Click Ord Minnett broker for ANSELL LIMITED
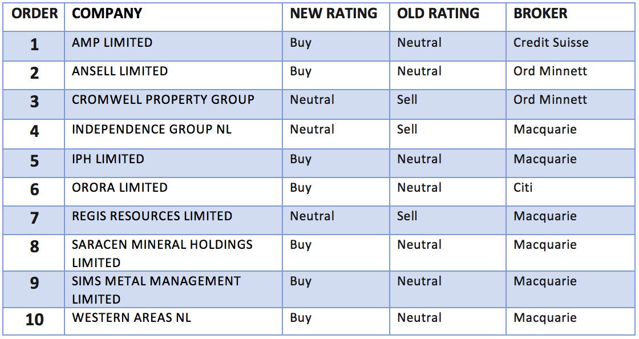The image size is (639, 339). [550, 71]
